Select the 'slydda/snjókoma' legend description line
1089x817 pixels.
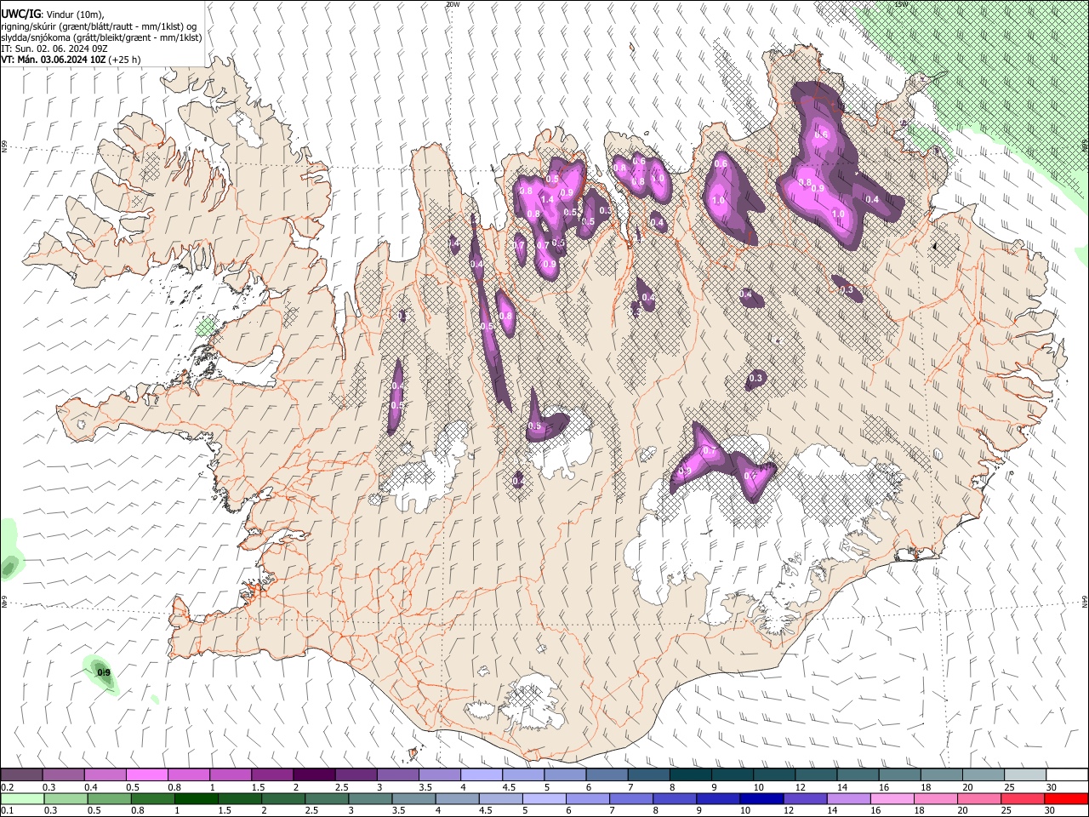[x=101, y=37]
